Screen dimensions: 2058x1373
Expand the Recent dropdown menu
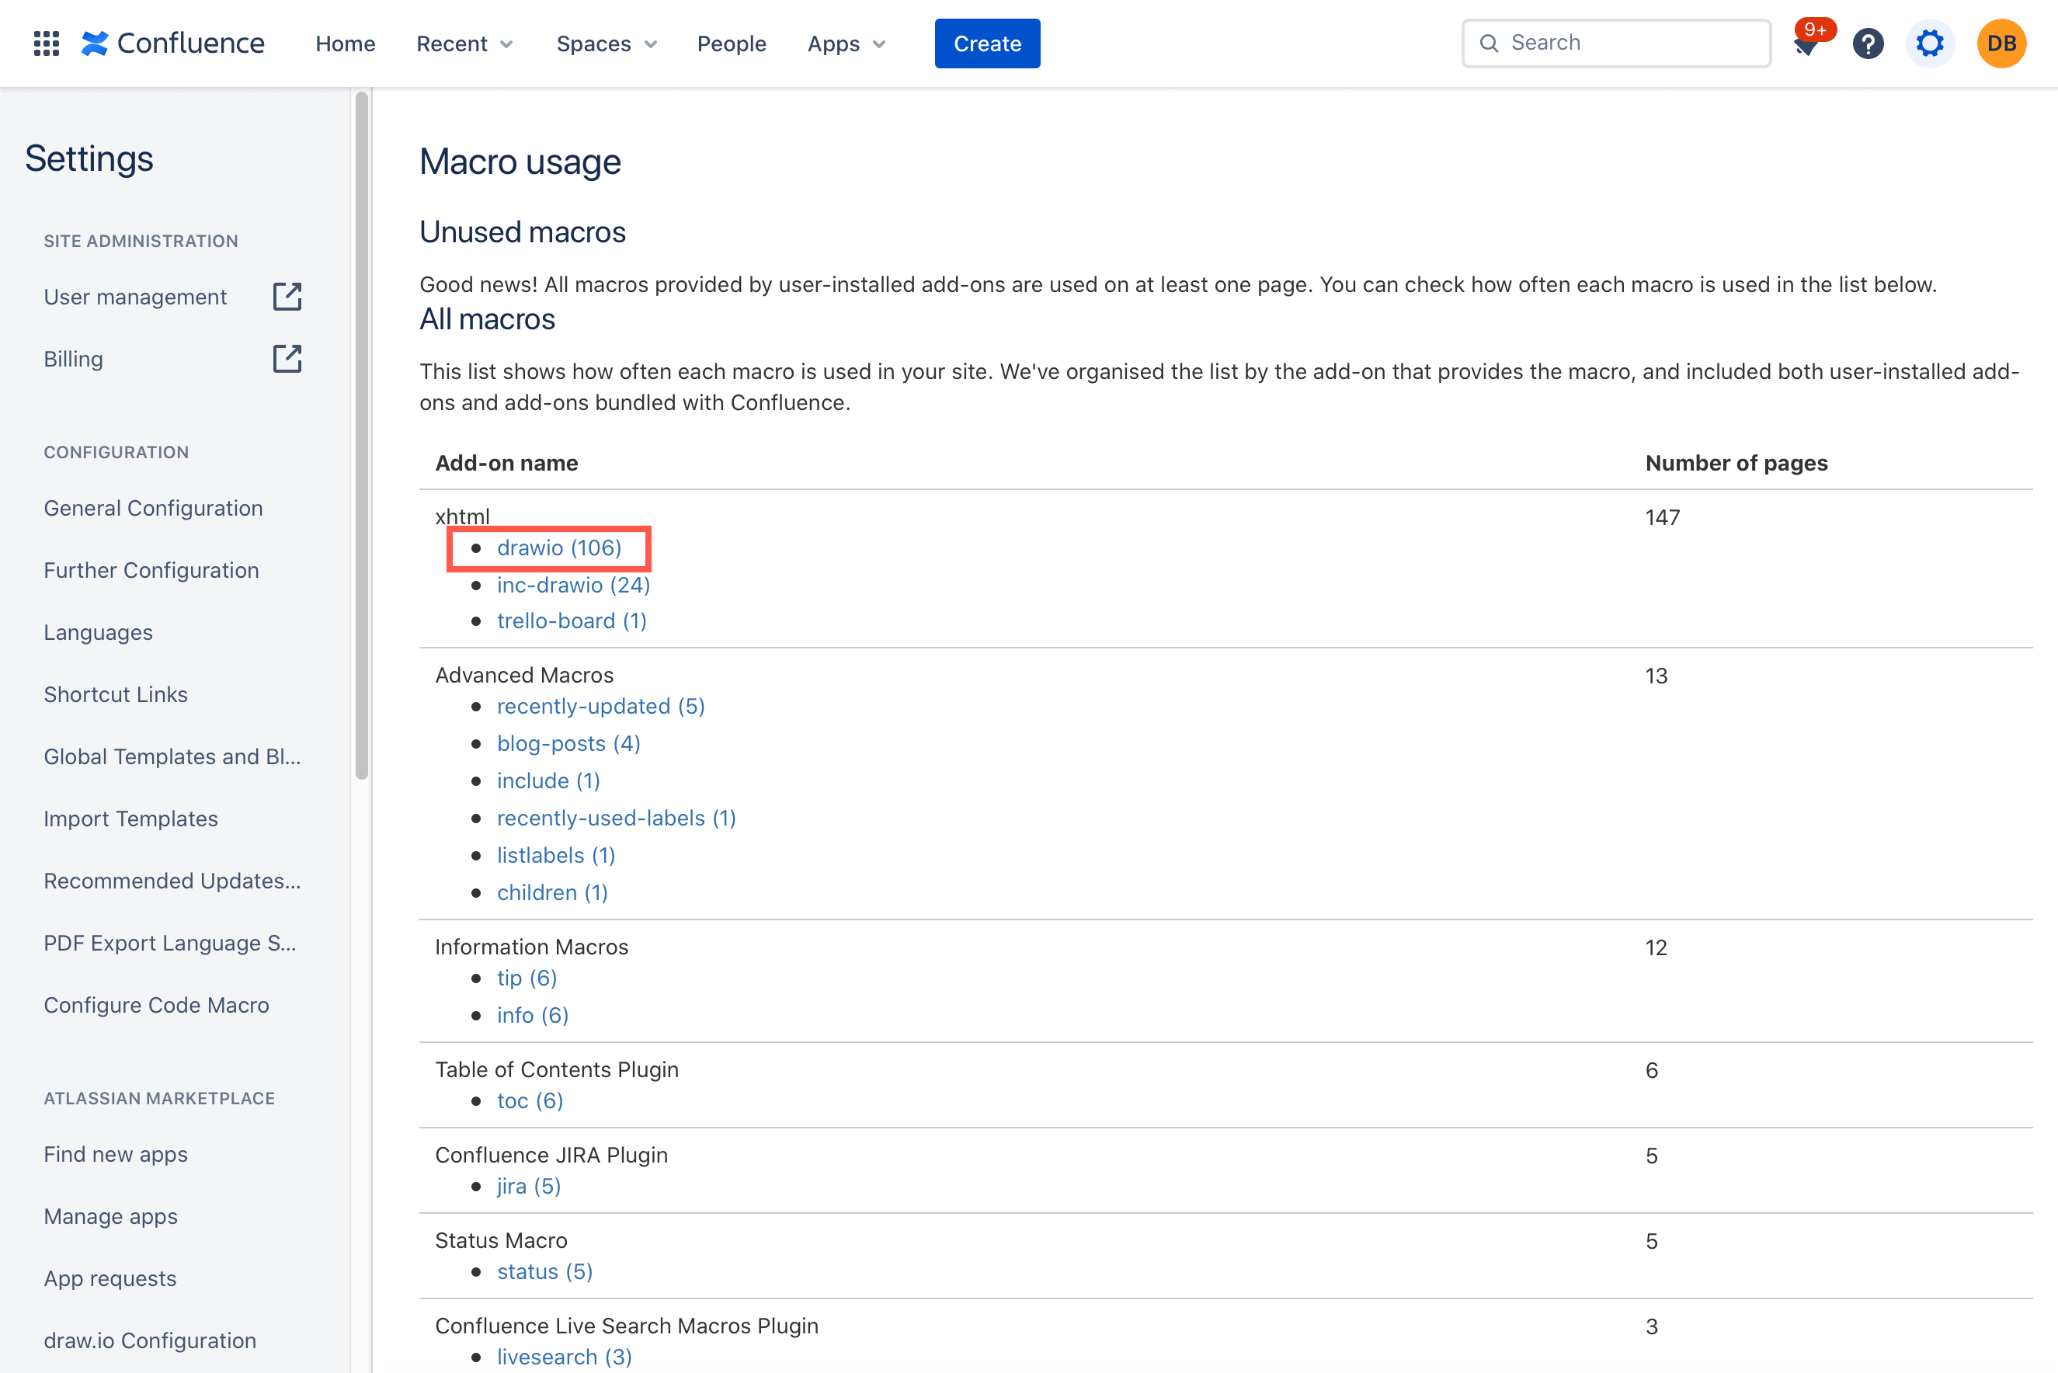(x=464, y=43)
